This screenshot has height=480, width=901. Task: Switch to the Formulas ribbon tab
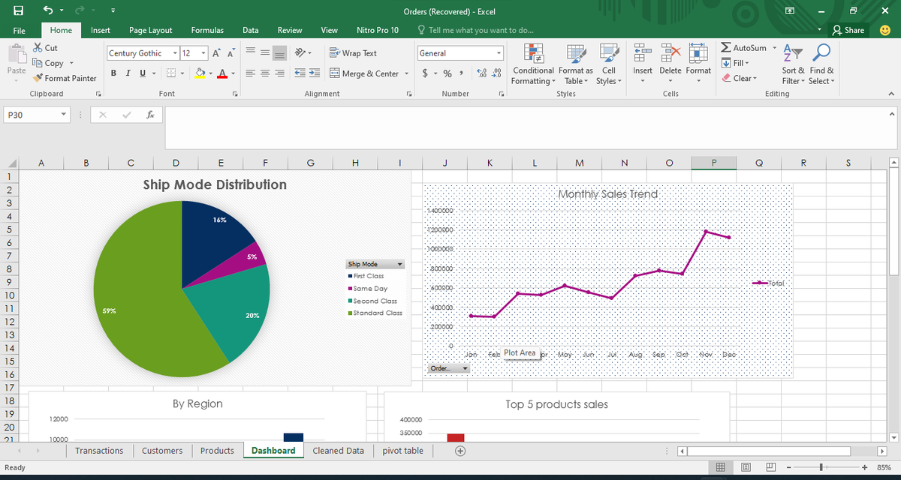tap(207, 30)
